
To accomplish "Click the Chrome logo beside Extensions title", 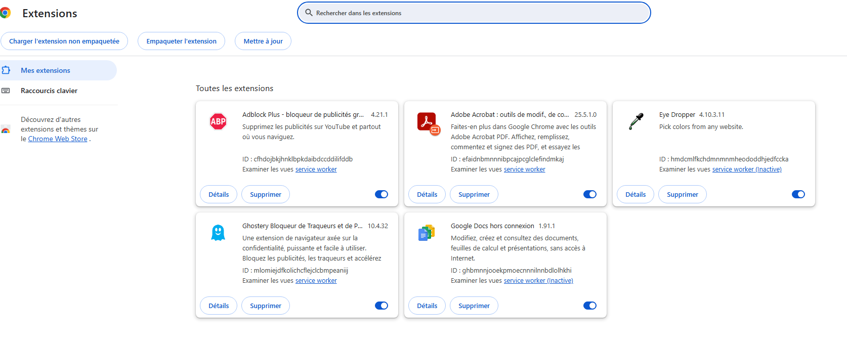I will pos(6,13).
